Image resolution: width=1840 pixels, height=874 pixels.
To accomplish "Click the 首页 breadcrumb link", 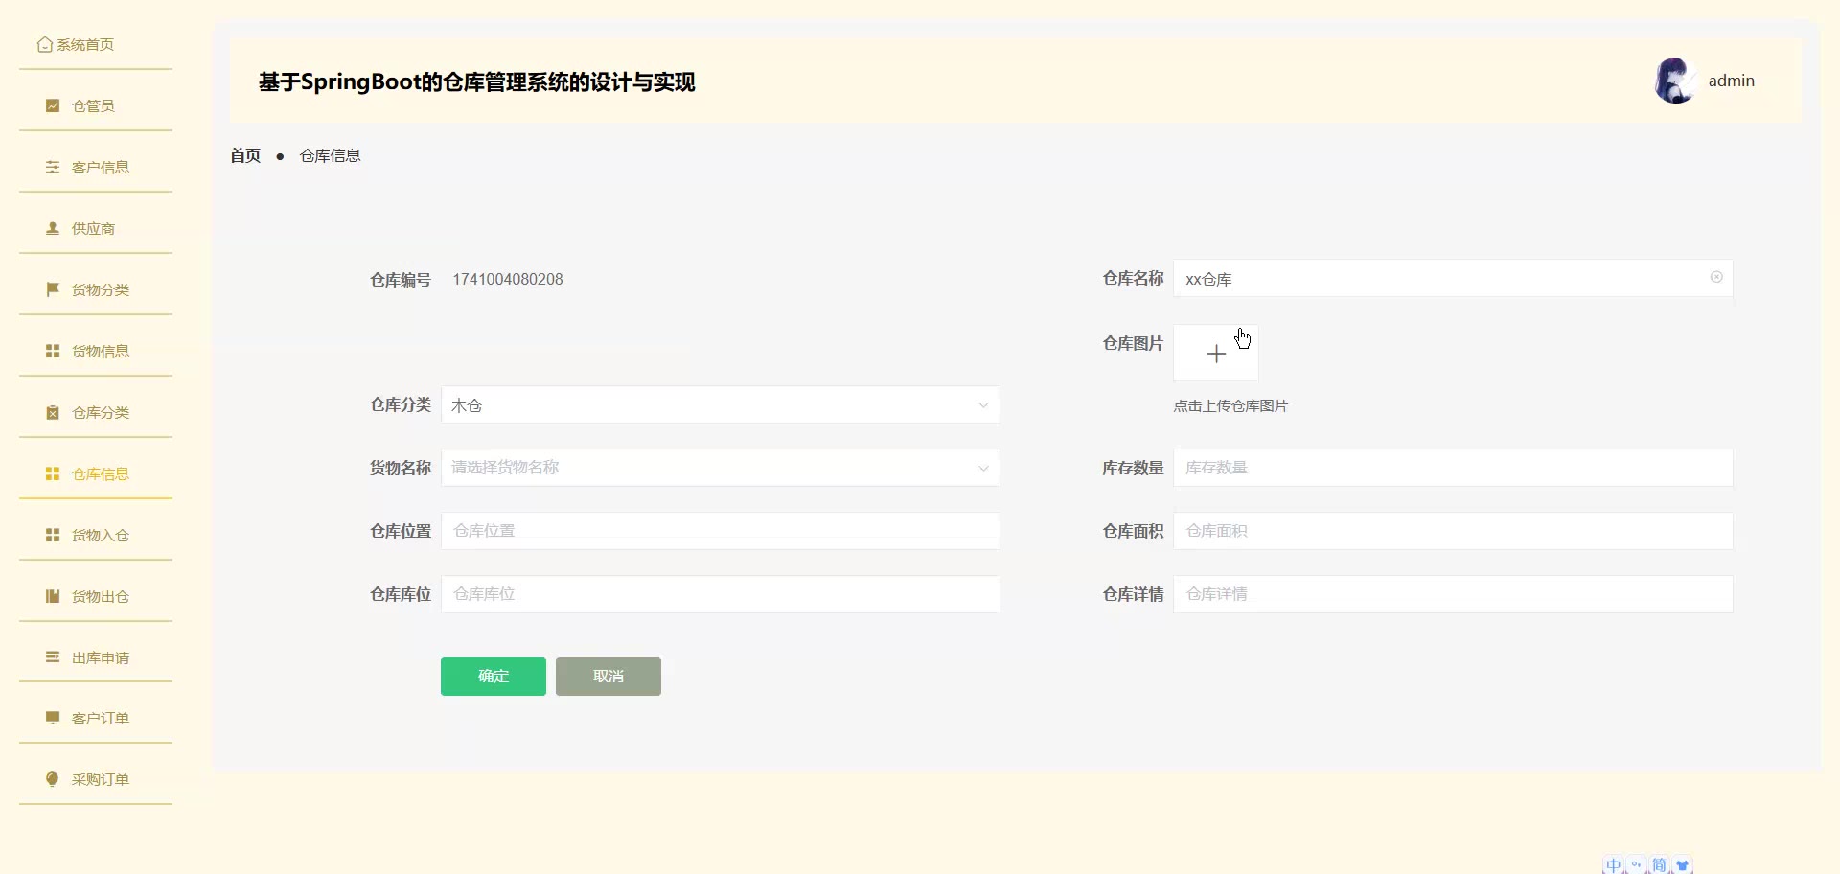I will [245, 155].
